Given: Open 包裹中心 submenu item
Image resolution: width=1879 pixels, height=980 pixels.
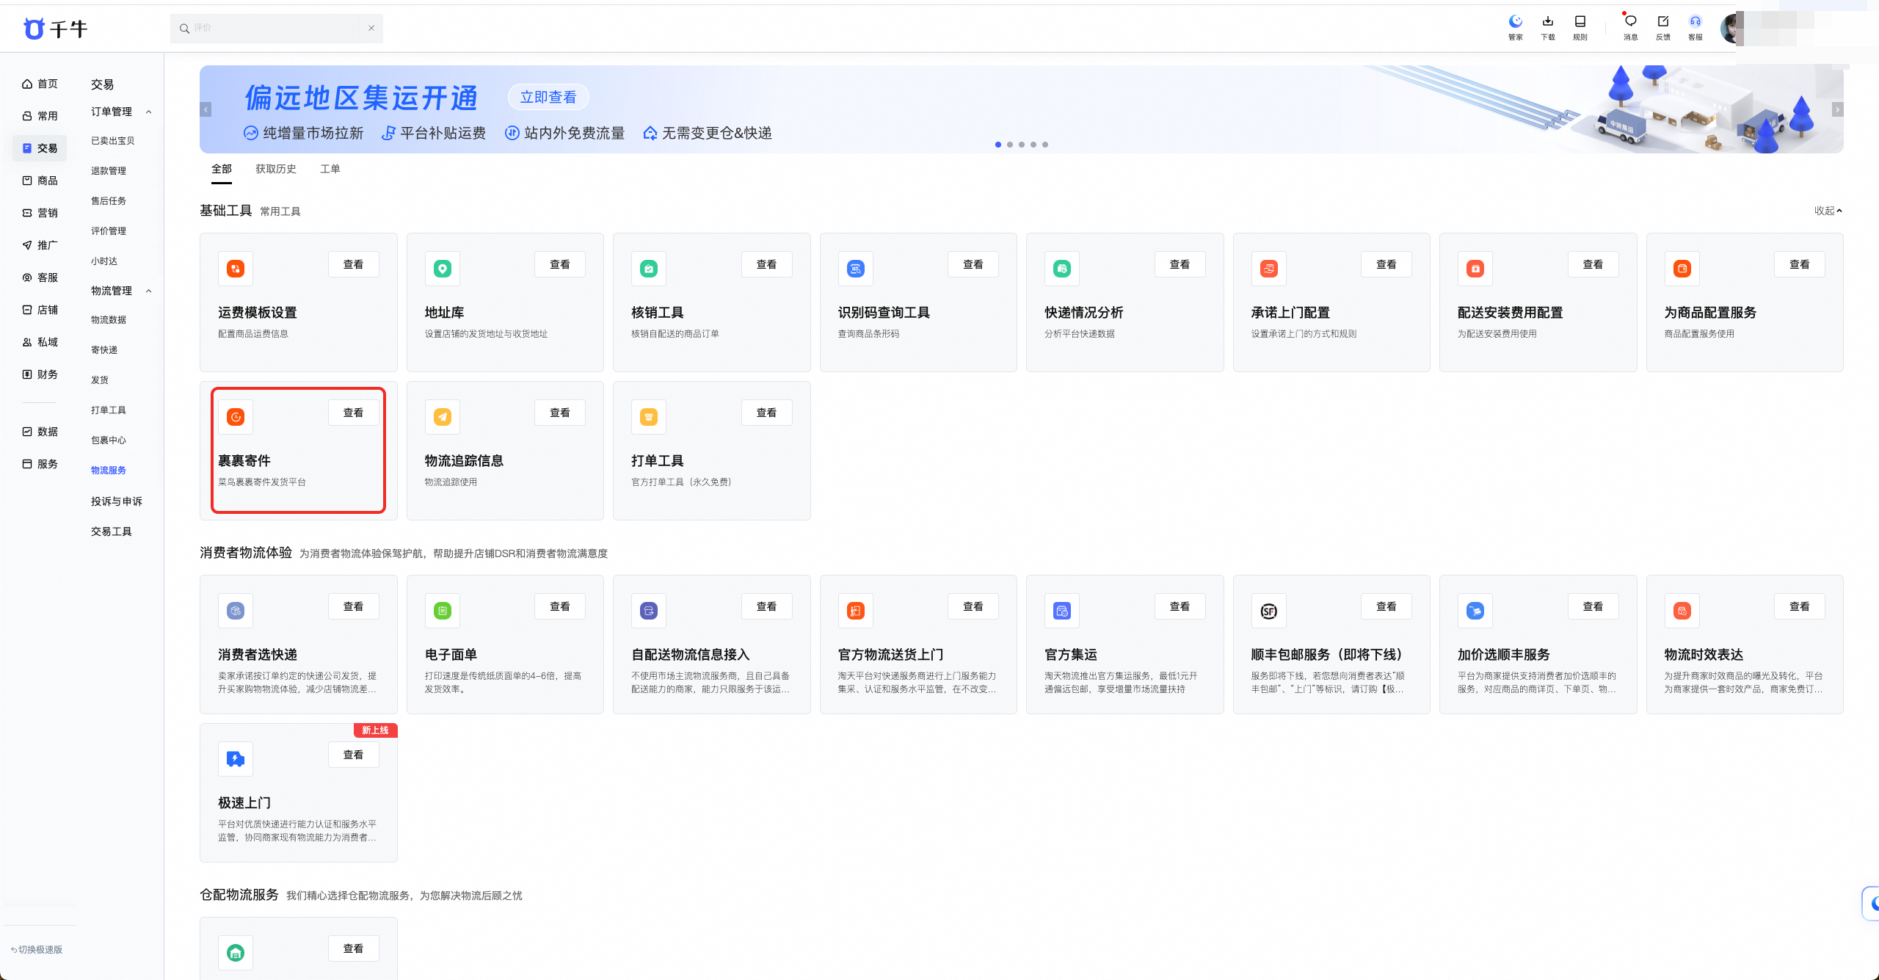Looking at the screenshot, I should (x=109, y=440).
